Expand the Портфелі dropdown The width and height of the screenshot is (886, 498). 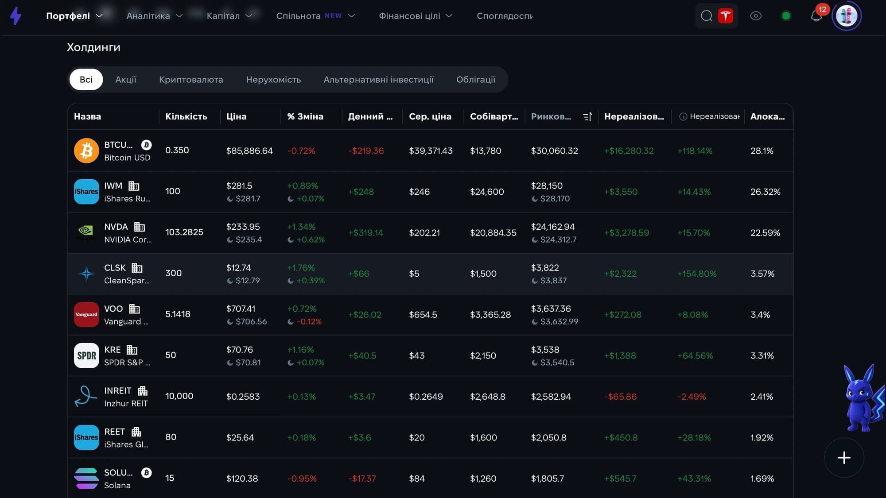(x=74, y=16)
